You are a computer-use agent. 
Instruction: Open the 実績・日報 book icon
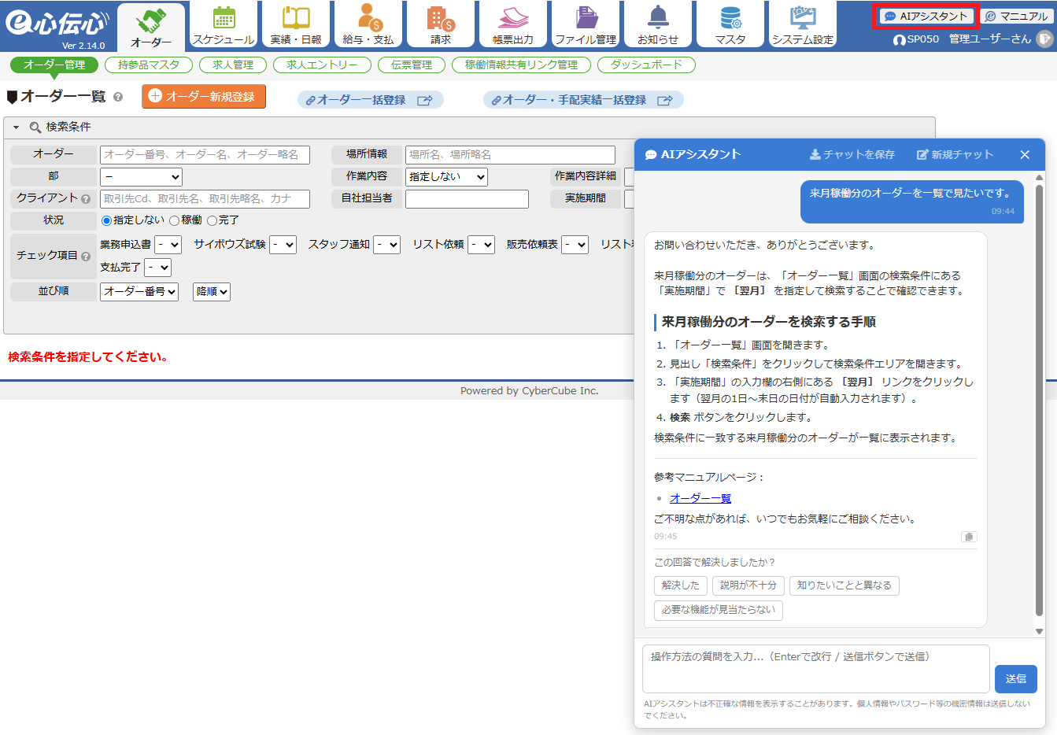tap(296, 24)
